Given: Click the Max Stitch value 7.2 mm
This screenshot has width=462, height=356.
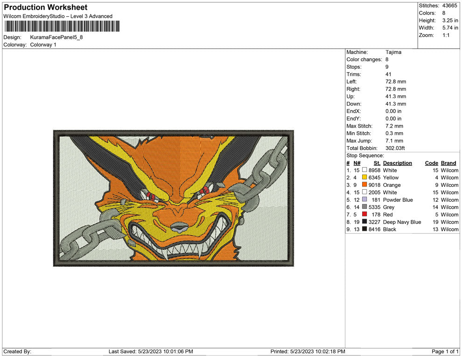Looking at the screenshot, I should [394, 126].
